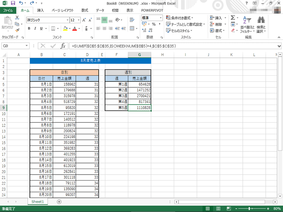283x212 pixels.
Task: Increase decimal places
Action: click(x=144, y=30)
